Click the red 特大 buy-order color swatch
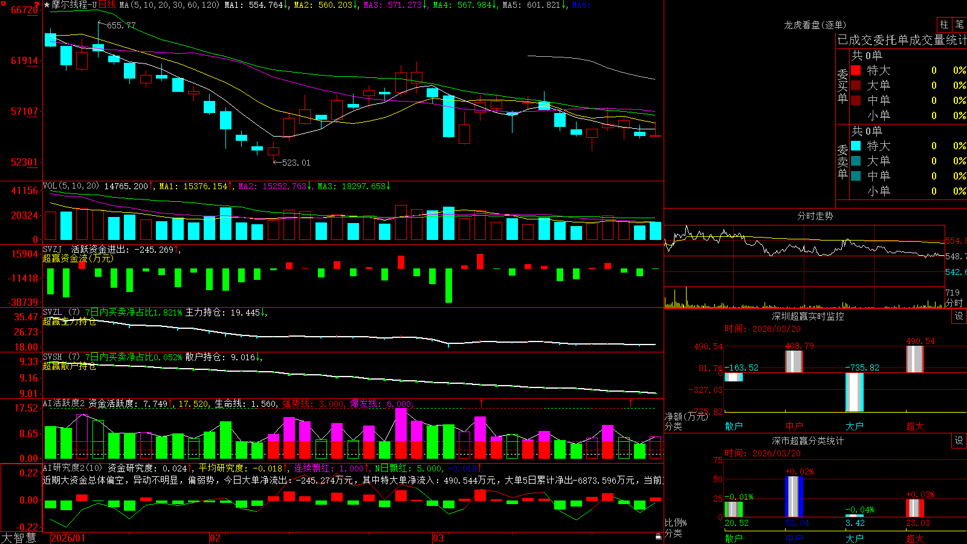 856,70
